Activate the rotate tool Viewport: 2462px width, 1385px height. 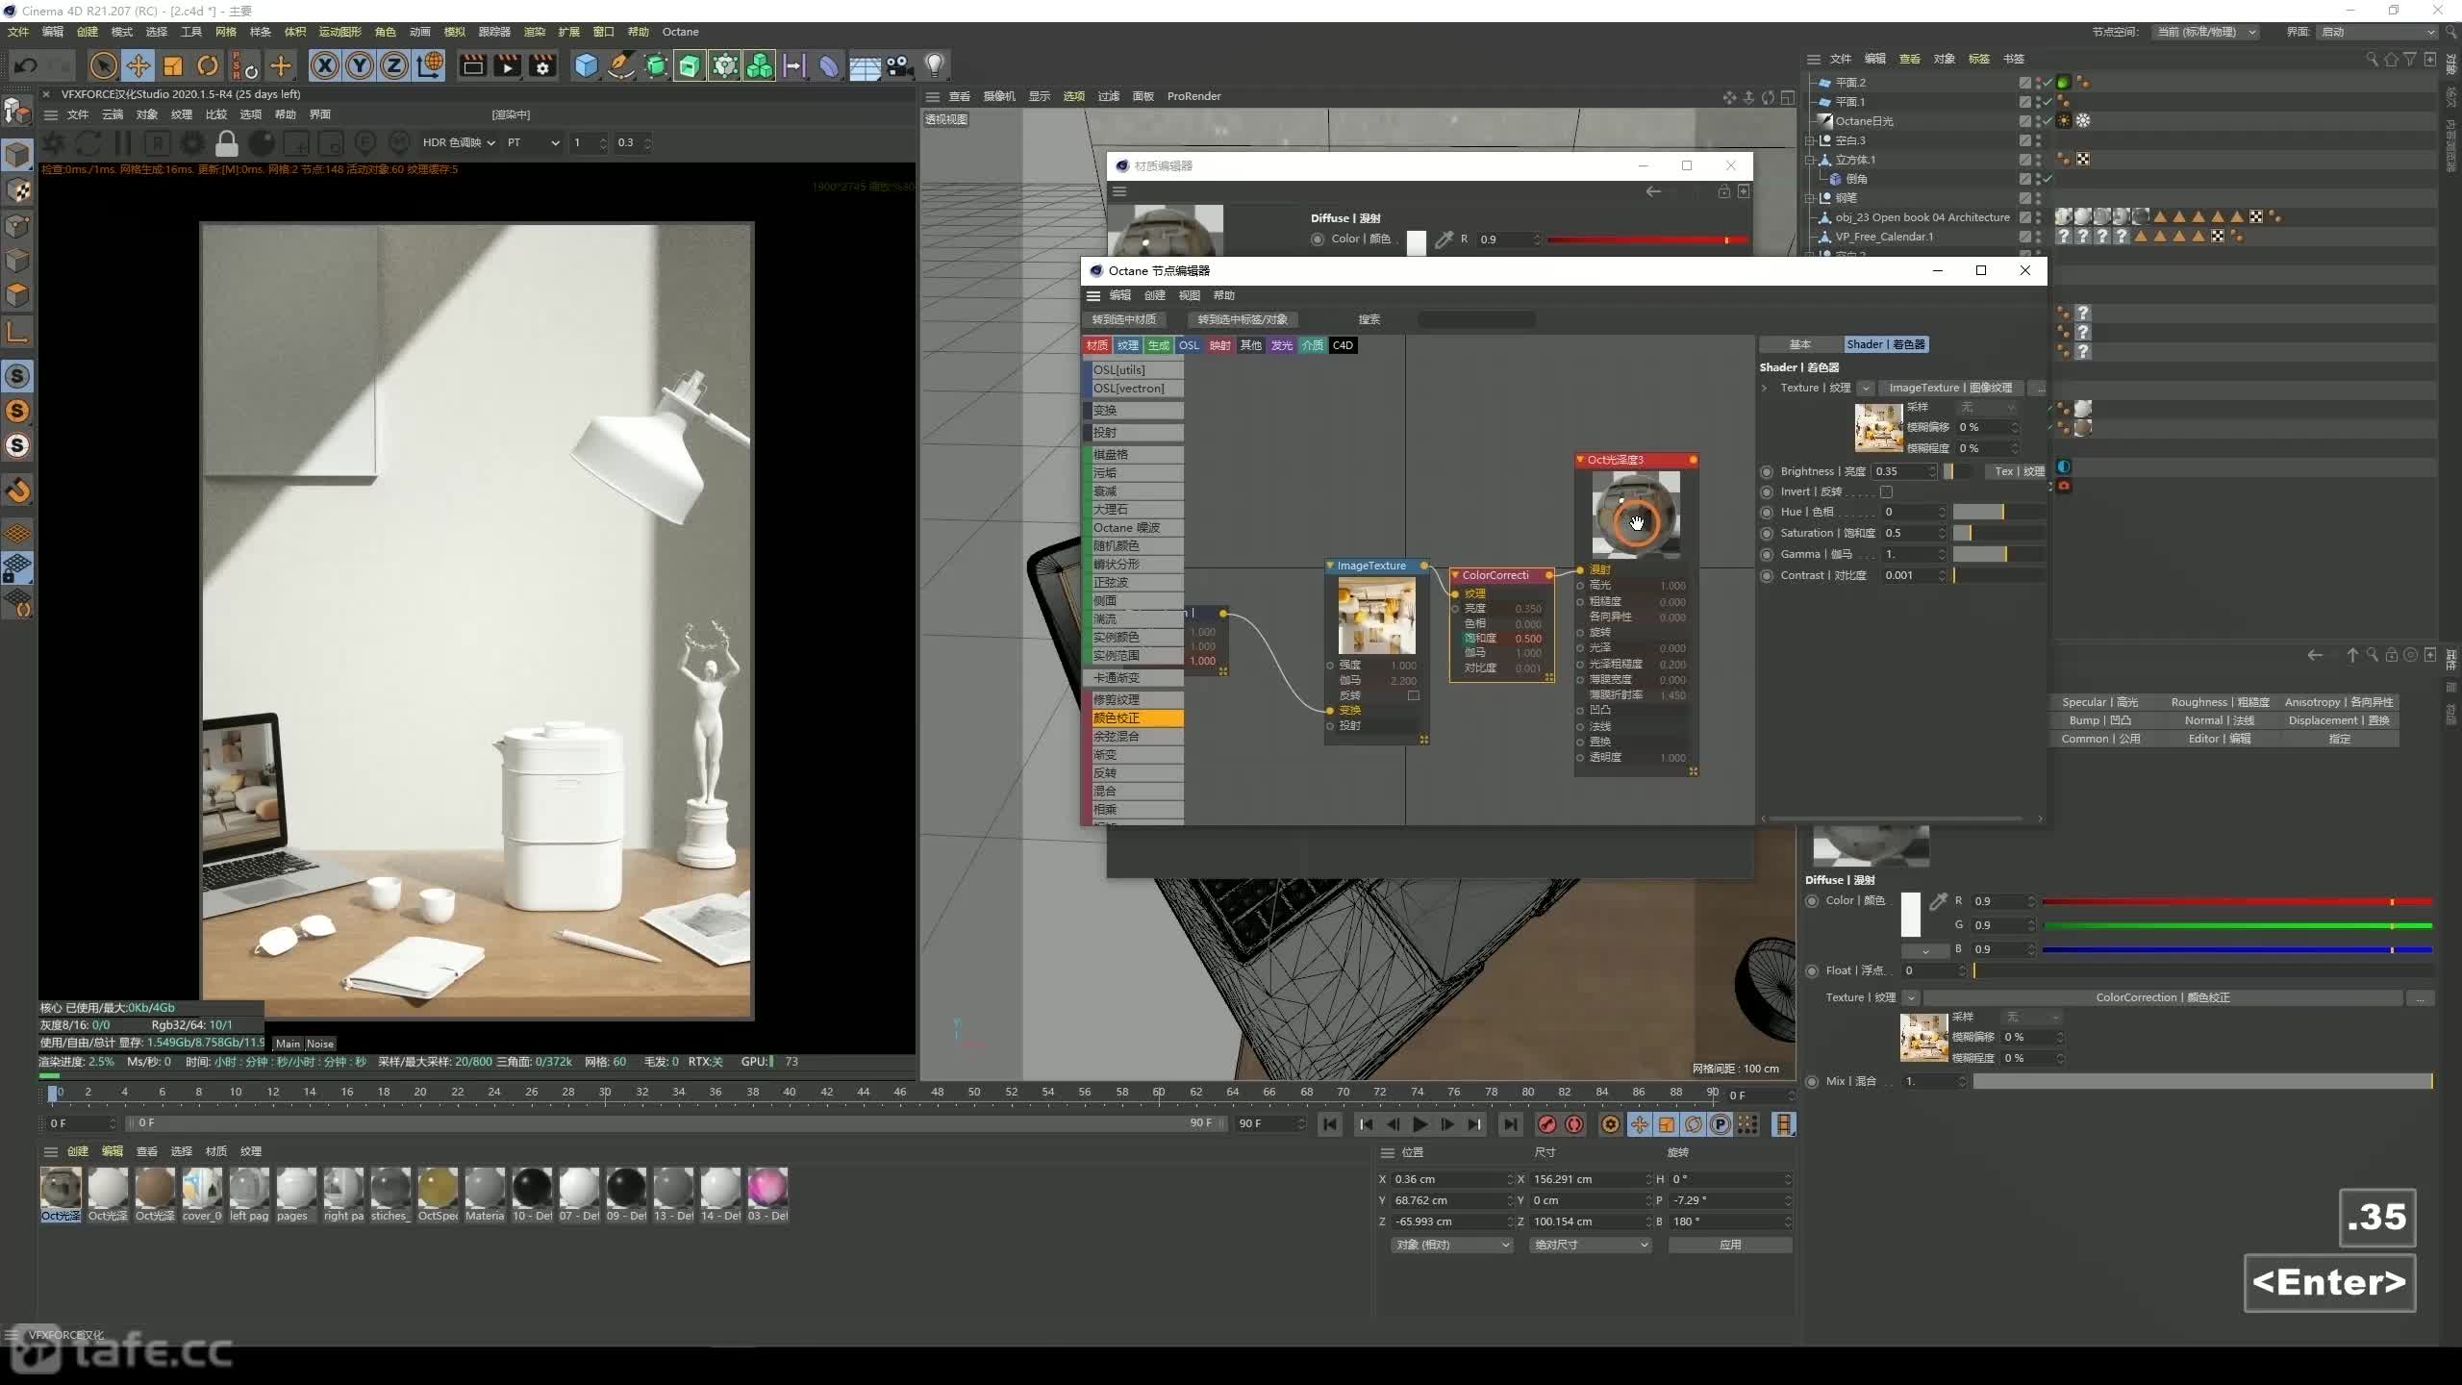[208, 65]
